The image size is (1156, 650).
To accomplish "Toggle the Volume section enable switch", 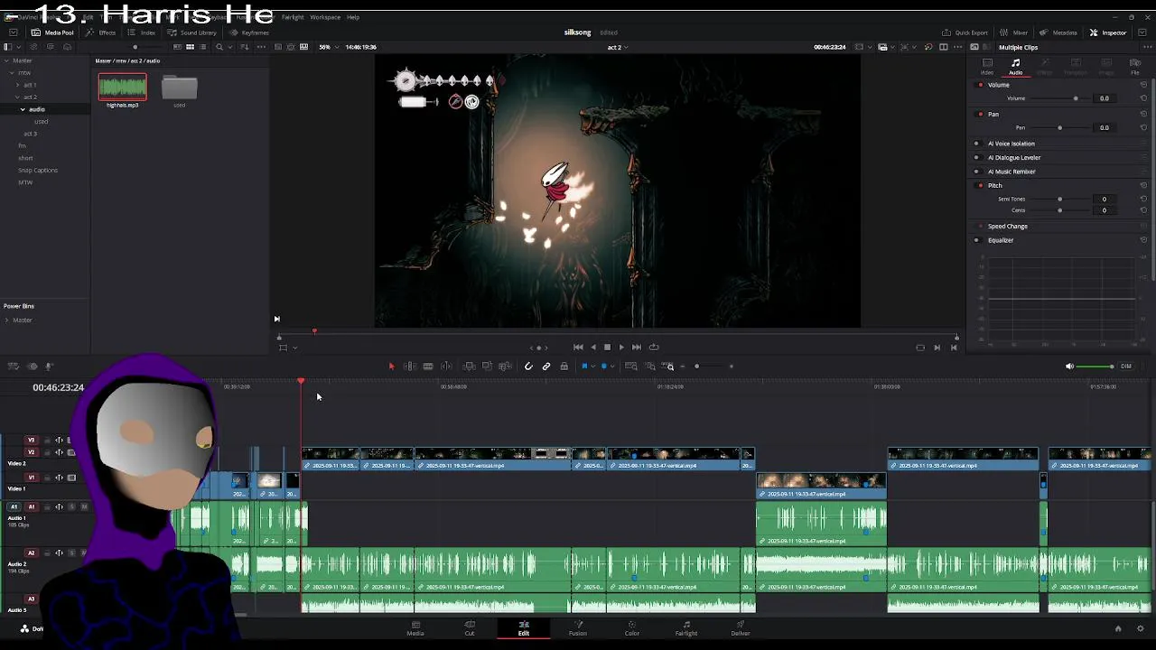I will pos(981,85).
